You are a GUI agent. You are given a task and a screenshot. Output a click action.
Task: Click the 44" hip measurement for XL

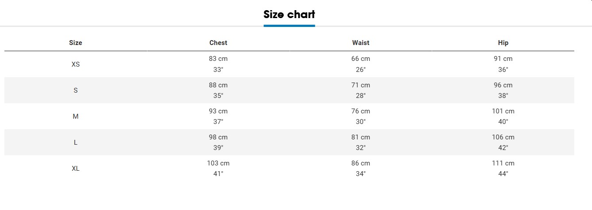point(503,174)
